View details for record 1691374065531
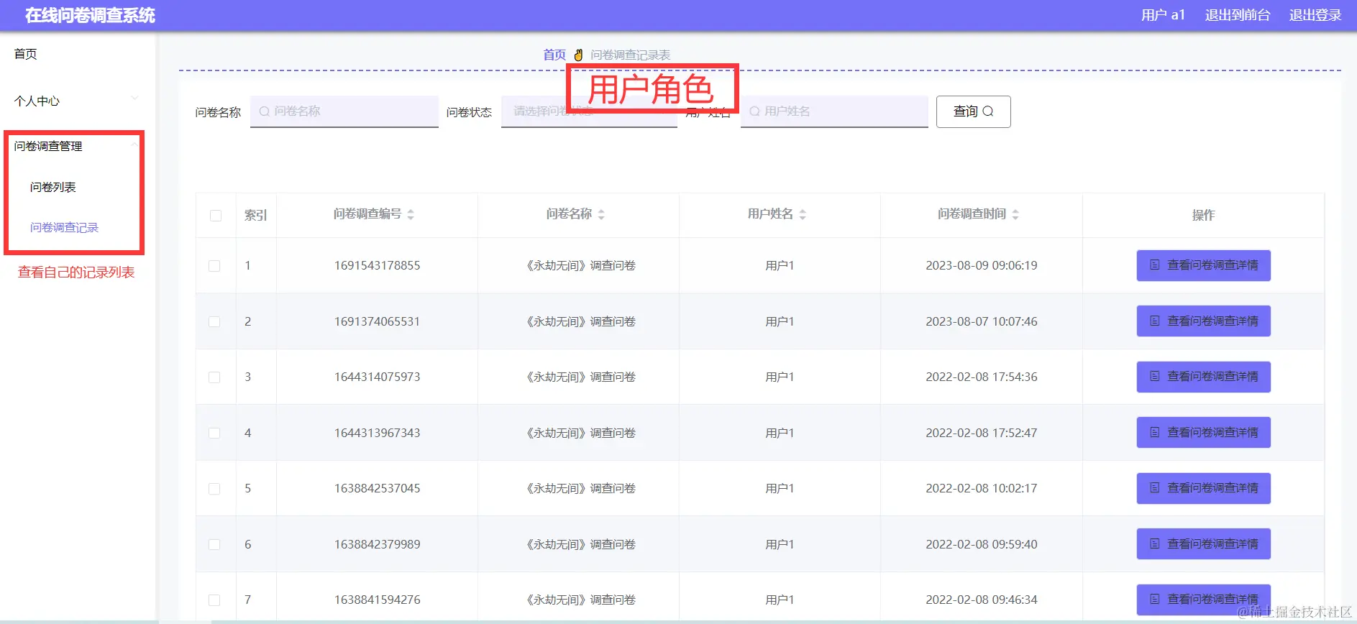This screenshot has height=624, width=1357. click(1204, 321)
